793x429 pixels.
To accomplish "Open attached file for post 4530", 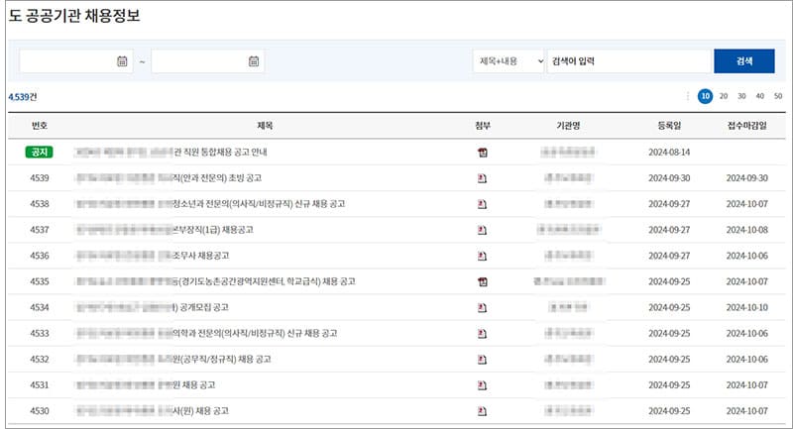I will [x=483, y=410].
